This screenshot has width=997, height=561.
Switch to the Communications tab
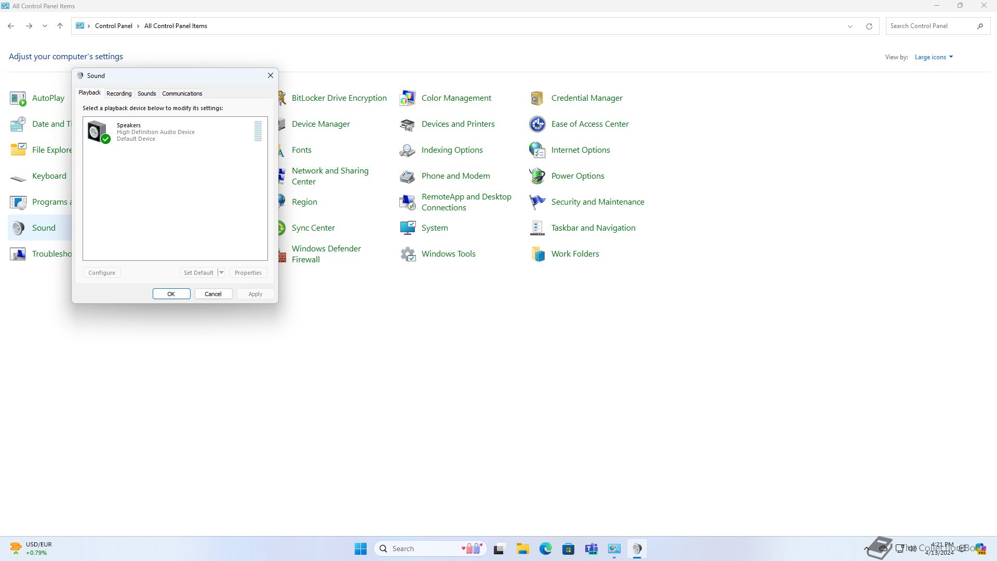182,94
